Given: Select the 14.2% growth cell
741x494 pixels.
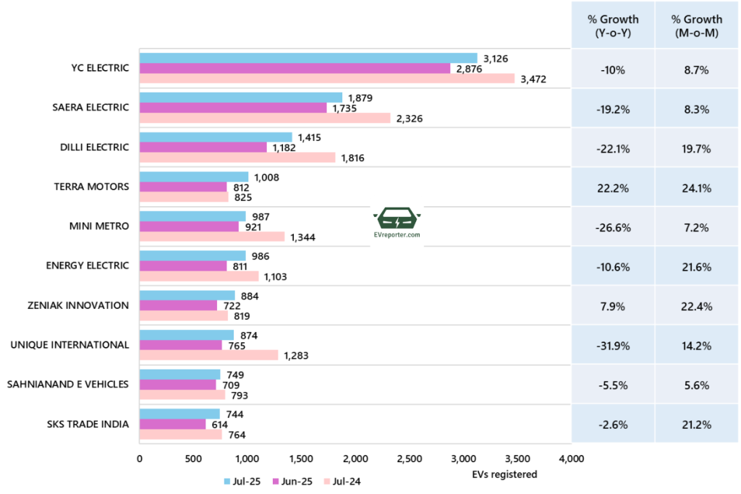Looking at the screenshot, I should pos(697,346).
